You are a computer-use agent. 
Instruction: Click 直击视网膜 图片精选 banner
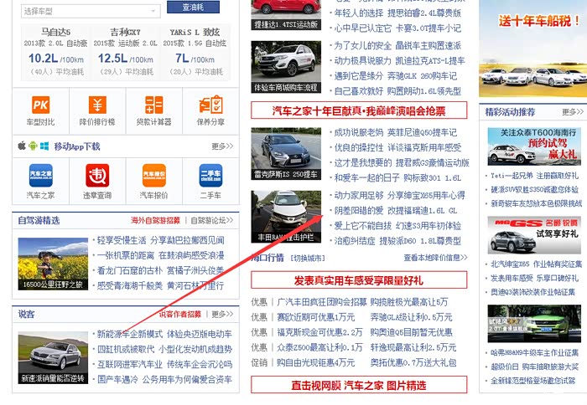[359, 385]
